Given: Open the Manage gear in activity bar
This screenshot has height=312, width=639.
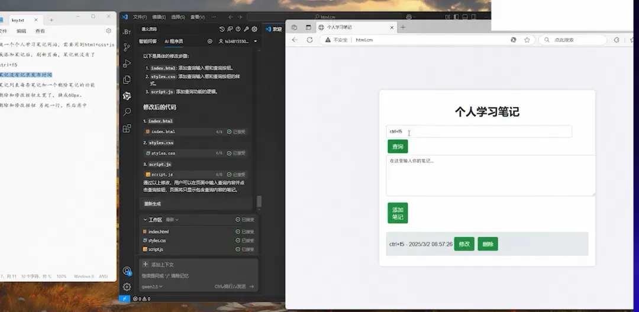Looking at the screenshot, I should [x=127, y=287].
